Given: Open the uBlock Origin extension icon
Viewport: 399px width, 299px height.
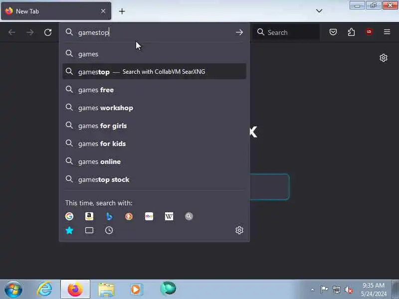Looking at the screenshot, I should click(369, 32).
